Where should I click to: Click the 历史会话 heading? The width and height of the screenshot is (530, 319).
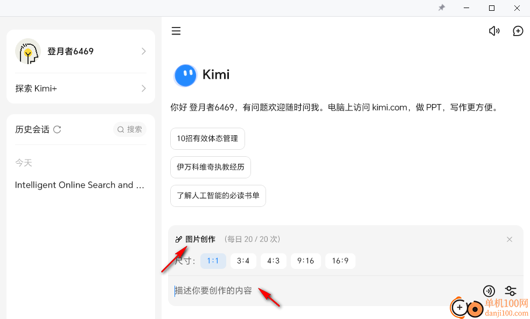tap(32, 129)
